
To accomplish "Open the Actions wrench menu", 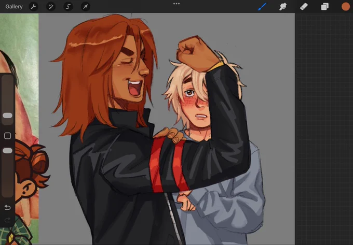I will [x=33, y=7].
